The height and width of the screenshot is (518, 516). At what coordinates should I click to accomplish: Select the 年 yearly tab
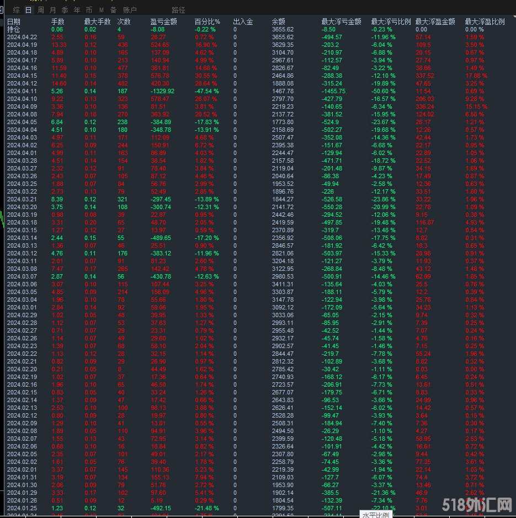(77, 10)
